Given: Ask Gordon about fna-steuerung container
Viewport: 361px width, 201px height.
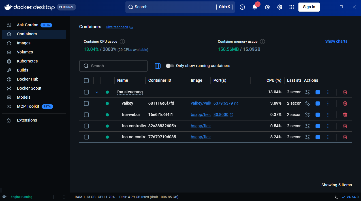Looking at the screenshot, I should [307, 92].
